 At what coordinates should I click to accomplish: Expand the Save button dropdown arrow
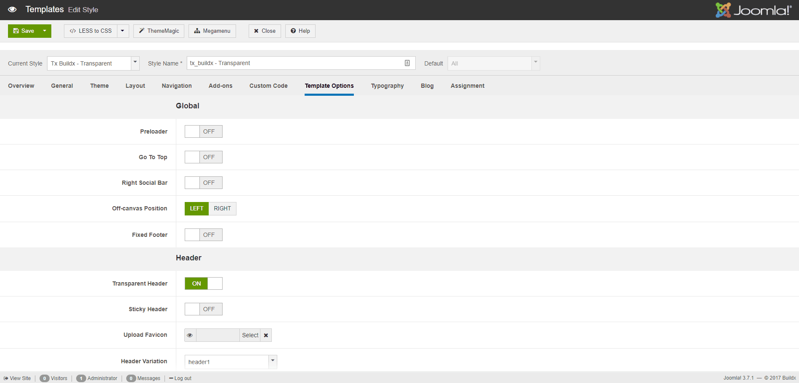point(45,31)
